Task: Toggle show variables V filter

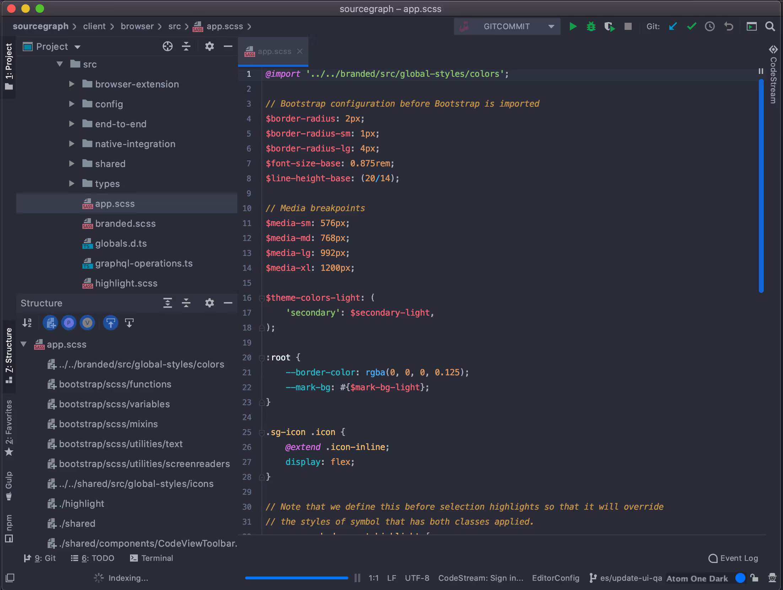Action: [87, 323]
